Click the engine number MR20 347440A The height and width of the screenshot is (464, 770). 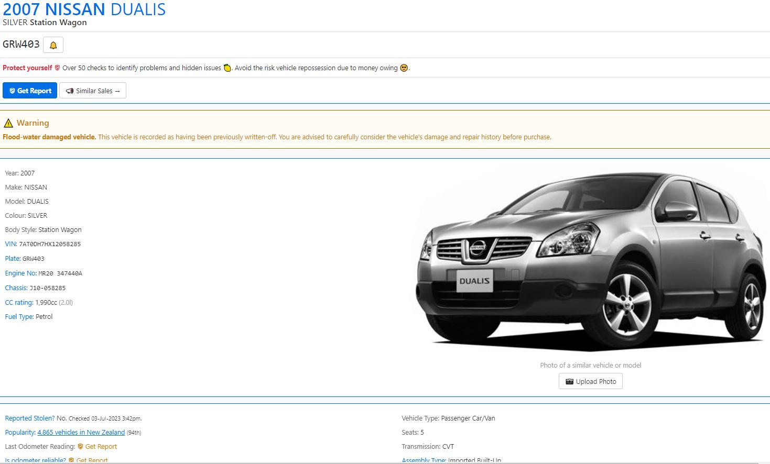[x=60, y=273]
